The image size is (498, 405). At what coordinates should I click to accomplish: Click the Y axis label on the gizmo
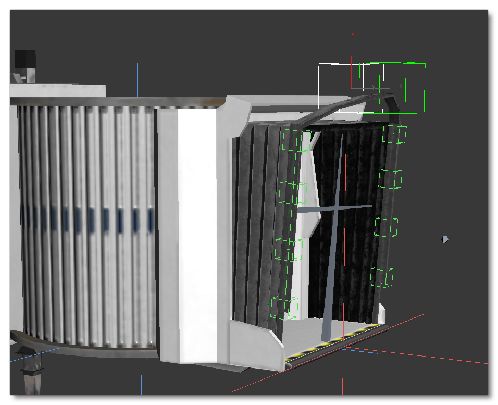[373, 87]
